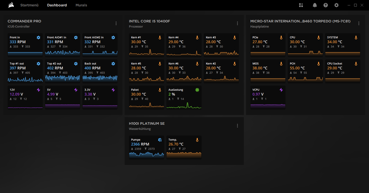Click the 5V voltage lightning icon
Viewport: 369px width, 193px height.
[76, 90]
